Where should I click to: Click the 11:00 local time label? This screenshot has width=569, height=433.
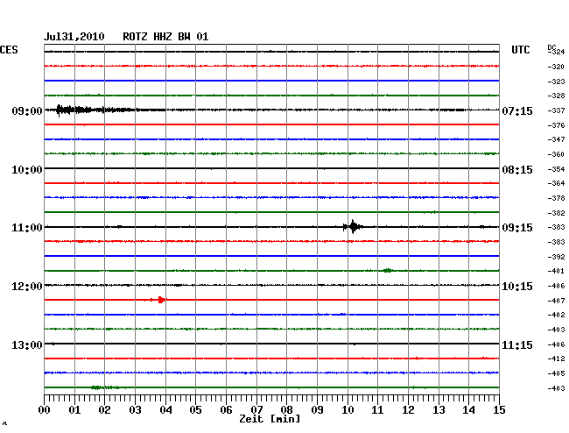27,228
